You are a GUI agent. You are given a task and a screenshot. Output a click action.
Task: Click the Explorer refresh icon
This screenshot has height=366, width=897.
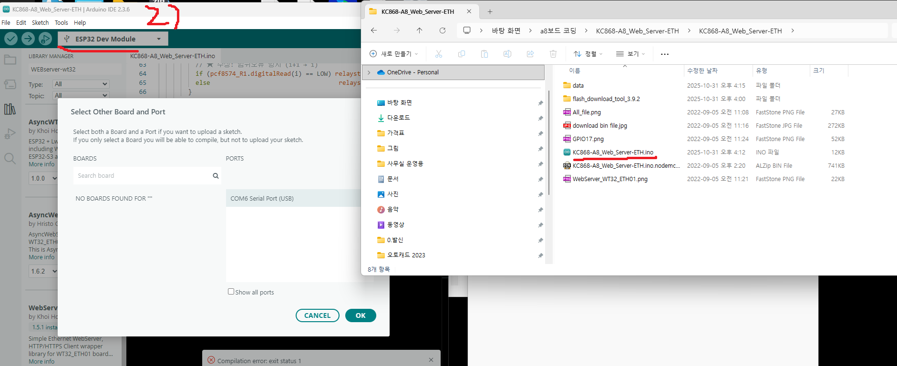pyautogui.click(x=443, y=30)
